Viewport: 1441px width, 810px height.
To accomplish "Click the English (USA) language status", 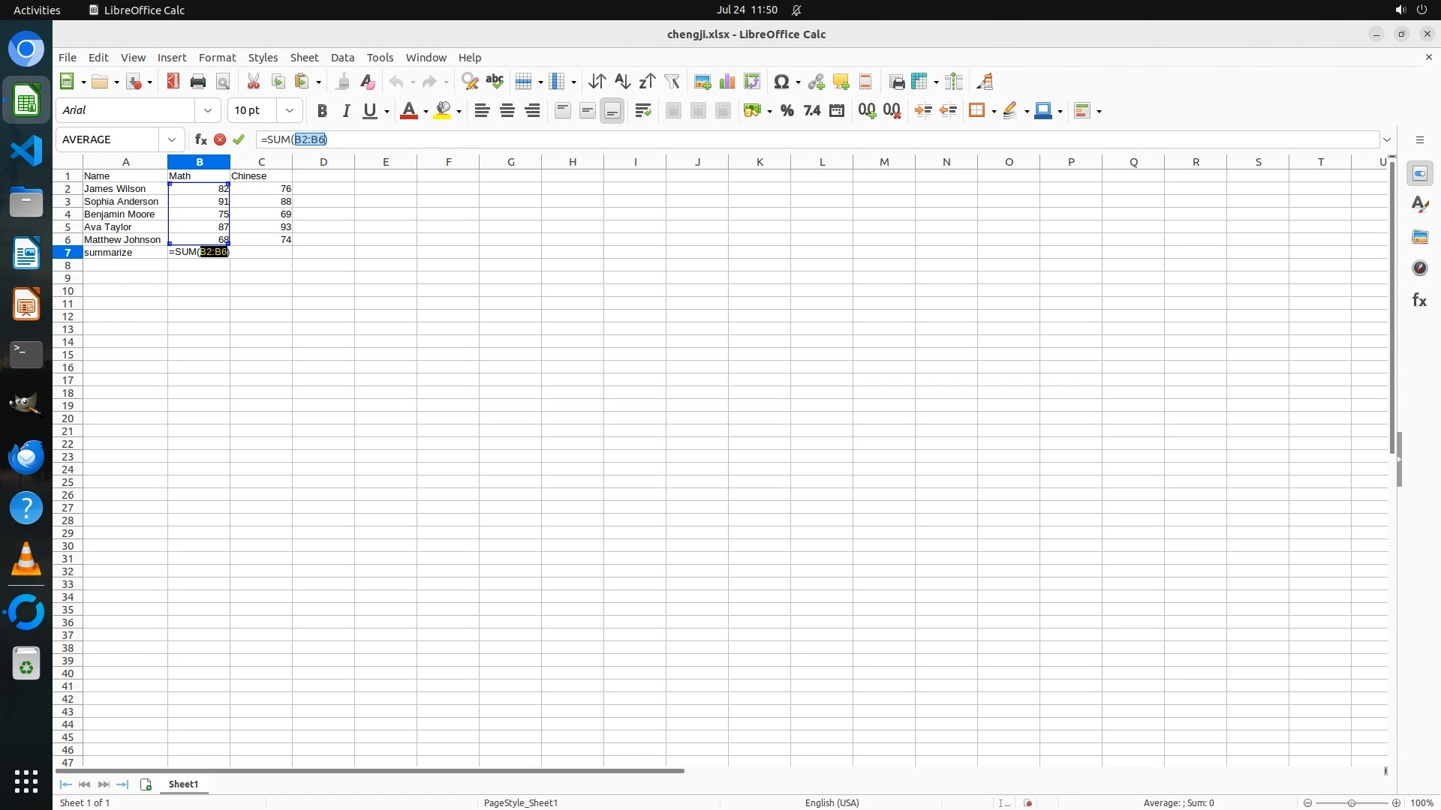I will coord(832,802).
